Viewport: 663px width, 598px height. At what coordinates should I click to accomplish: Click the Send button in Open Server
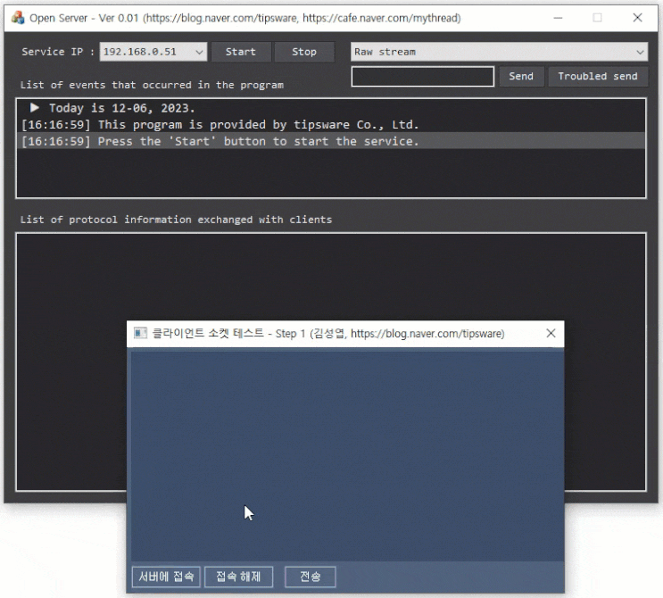click(x=521, y=76)
